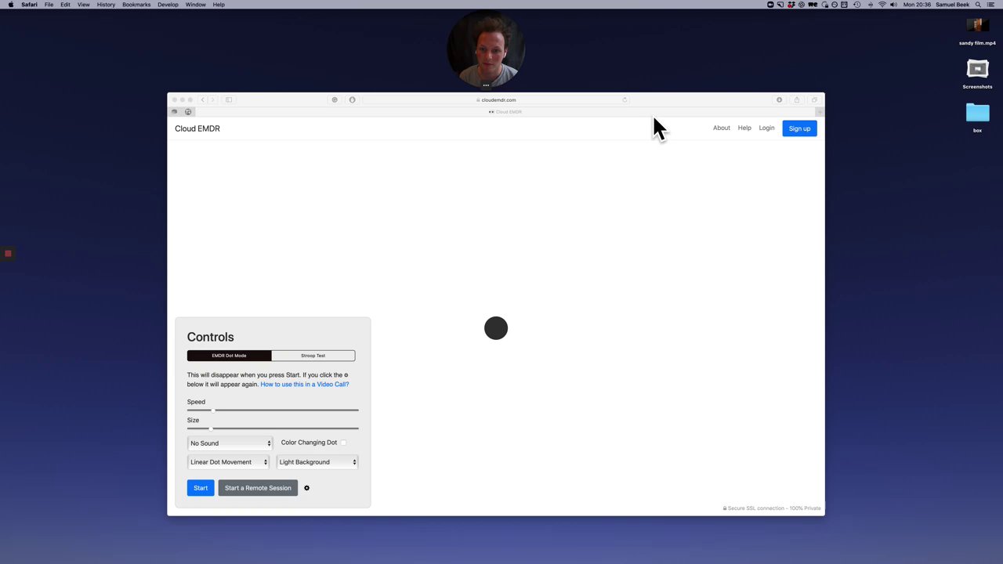Click the Cloud EMDR site logo
The width and height of the screenshot is (1003, 564).
(x=197, y=128)
